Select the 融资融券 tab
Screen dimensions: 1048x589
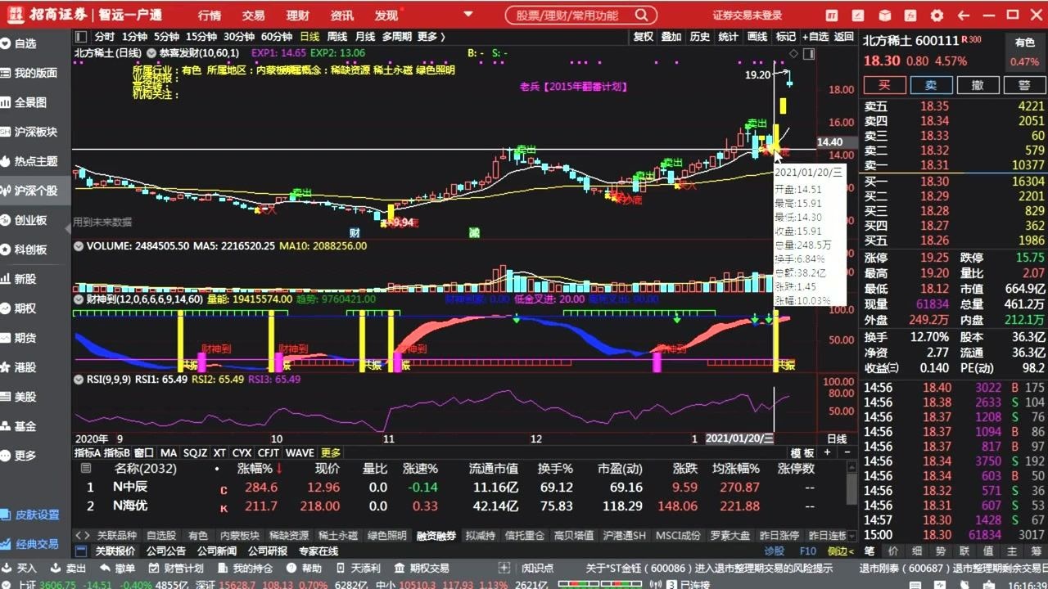pyautogui.click(x=436, y=536)
